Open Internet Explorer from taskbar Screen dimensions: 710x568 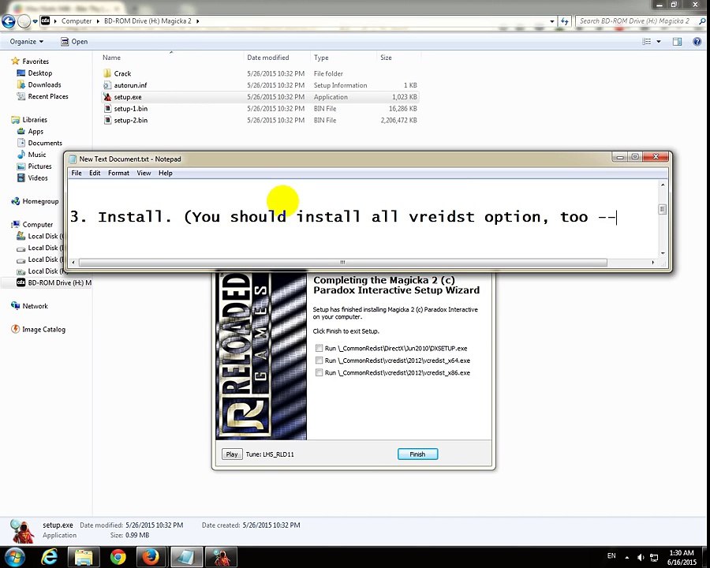(49, 557)
